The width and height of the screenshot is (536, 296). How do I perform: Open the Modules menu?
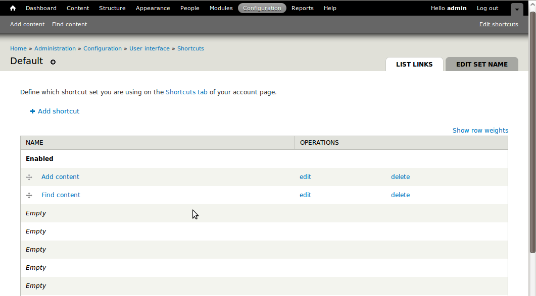[x=221, y=8]
